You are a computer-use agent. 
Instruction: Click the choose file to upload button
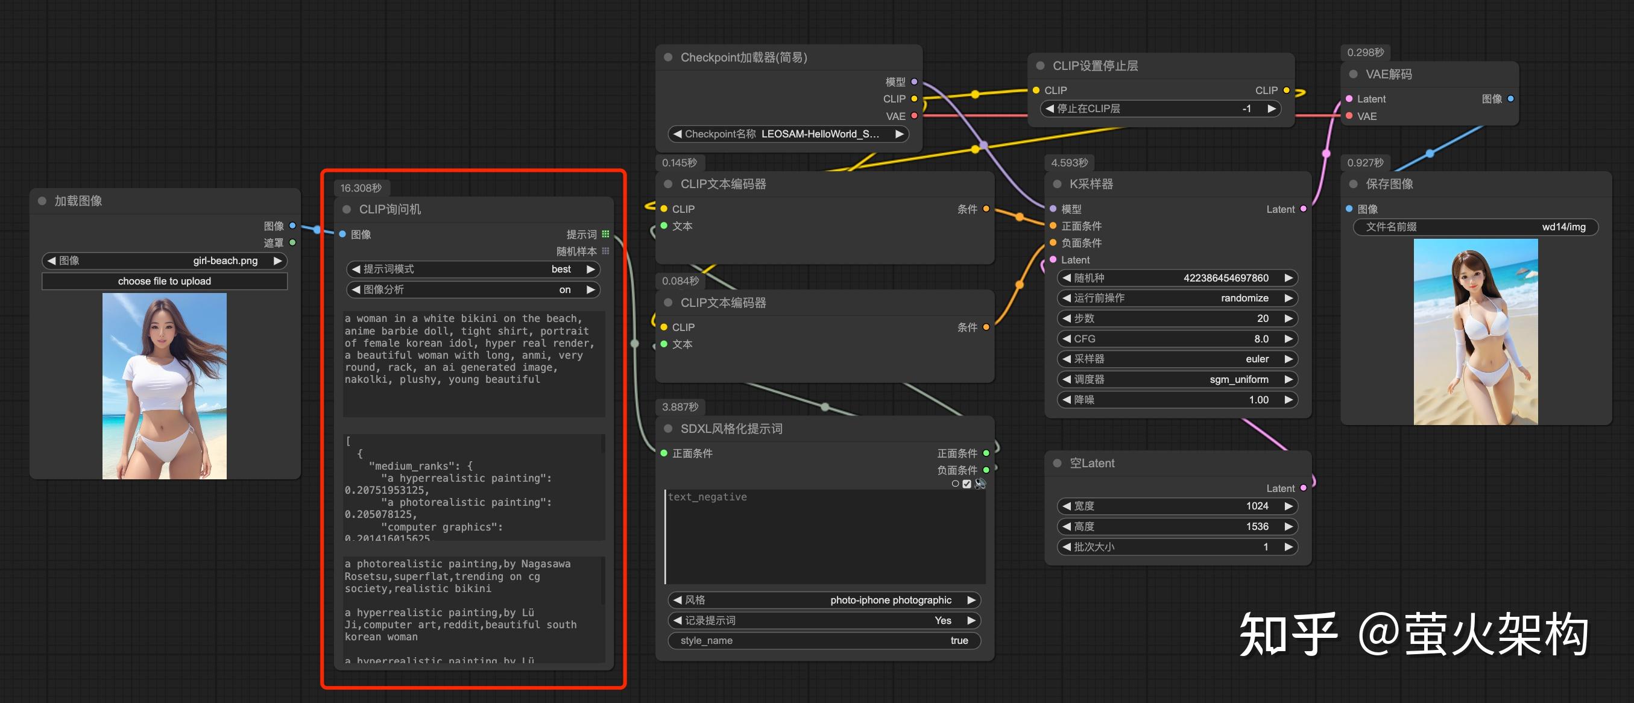point(164,281)
